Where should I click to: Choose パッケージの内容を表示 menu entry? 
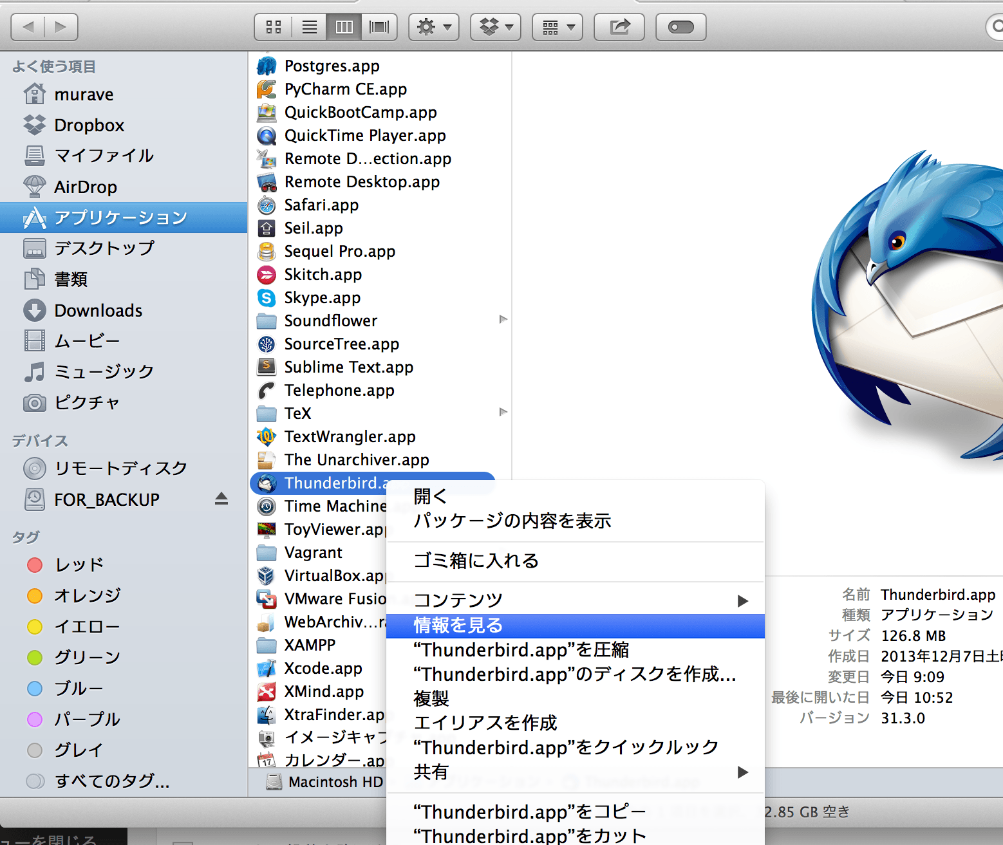(576, 521)
